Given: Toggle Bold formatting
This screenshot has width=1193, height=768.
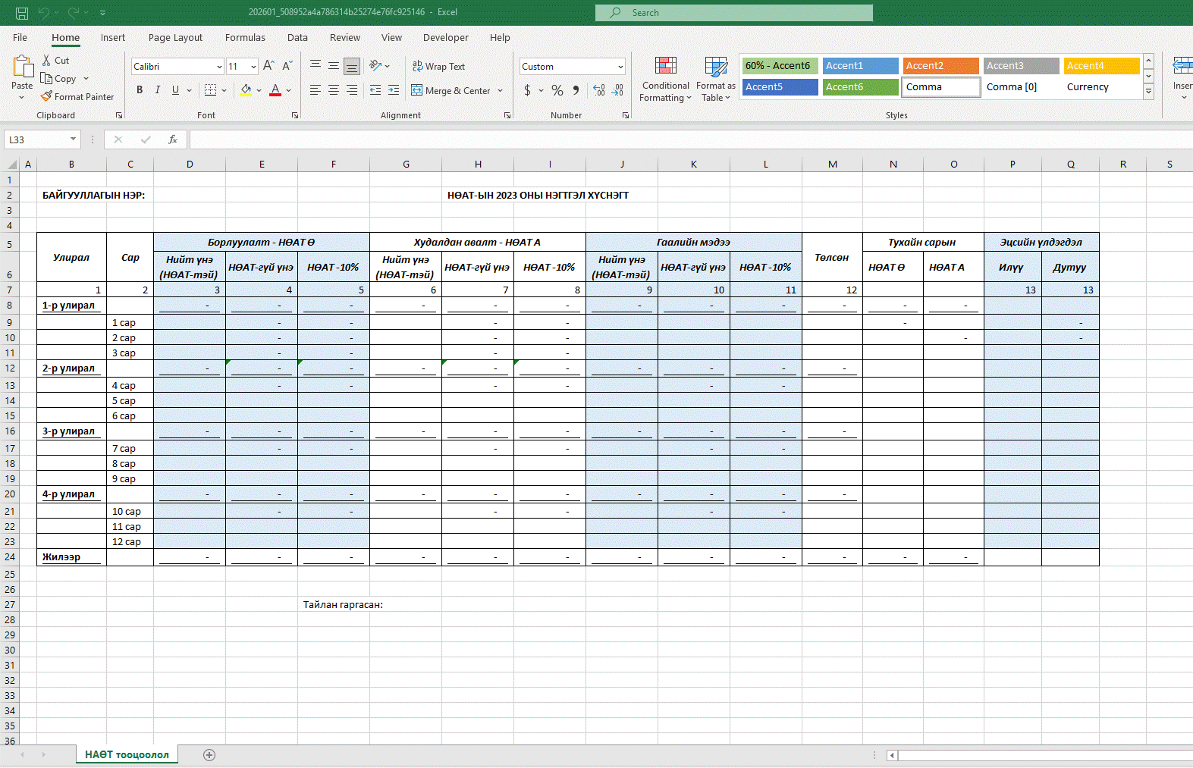Looking at the screenshot, I should click(x=140, y=90).
